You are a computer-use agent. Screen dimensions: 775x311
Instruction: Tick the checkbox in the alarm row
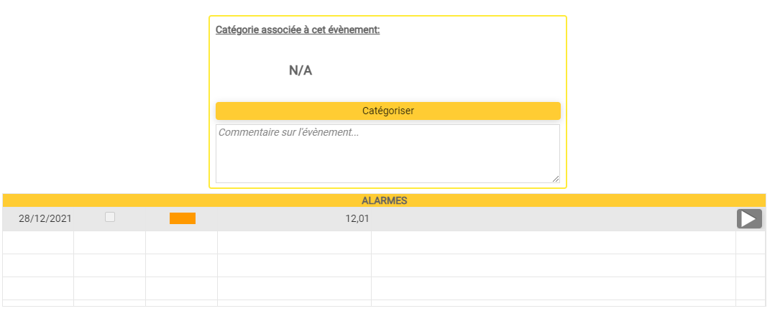[x=110, y=217]
